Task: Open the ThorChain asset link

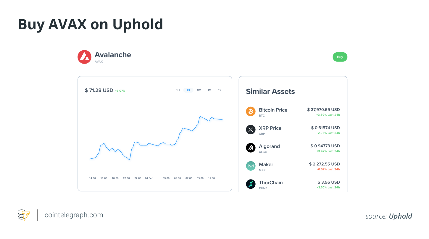Action: tap(270, 183)
